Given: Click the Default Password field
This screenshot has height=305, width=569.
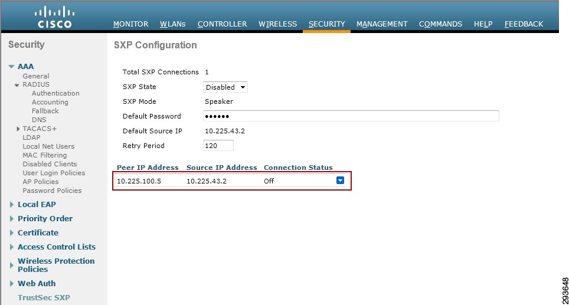Looking at the screenshot, I should pos(351,116).
